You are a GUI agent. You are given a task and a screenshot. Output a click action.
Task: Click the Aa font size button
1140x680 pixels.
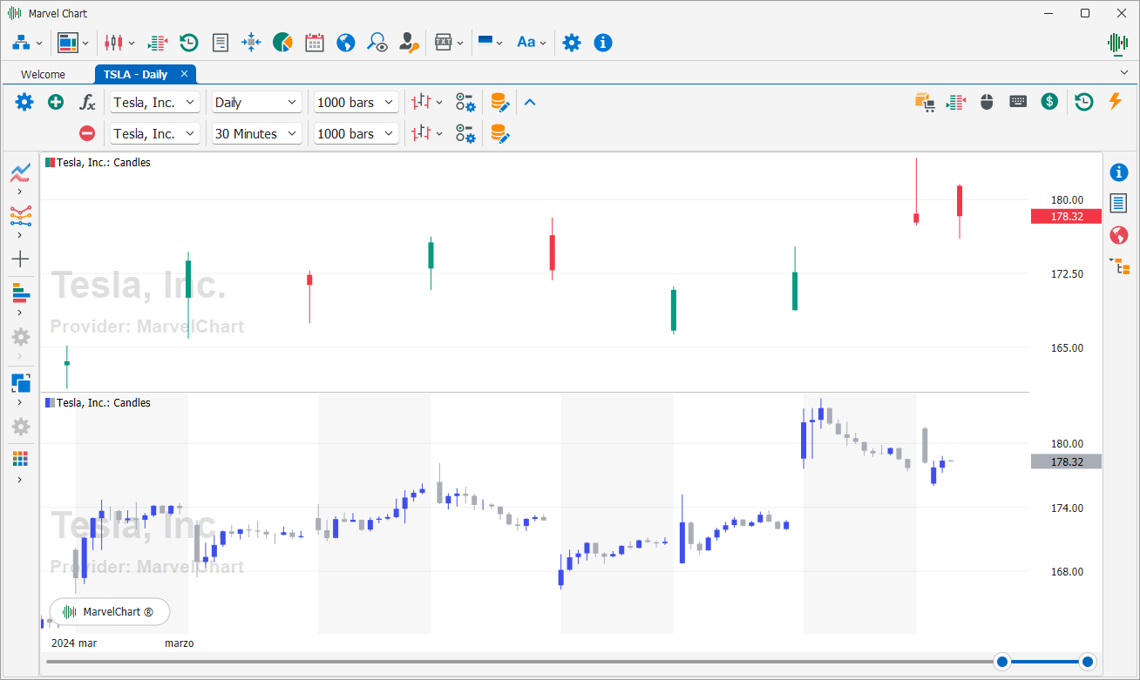click(x=531, y=42)
